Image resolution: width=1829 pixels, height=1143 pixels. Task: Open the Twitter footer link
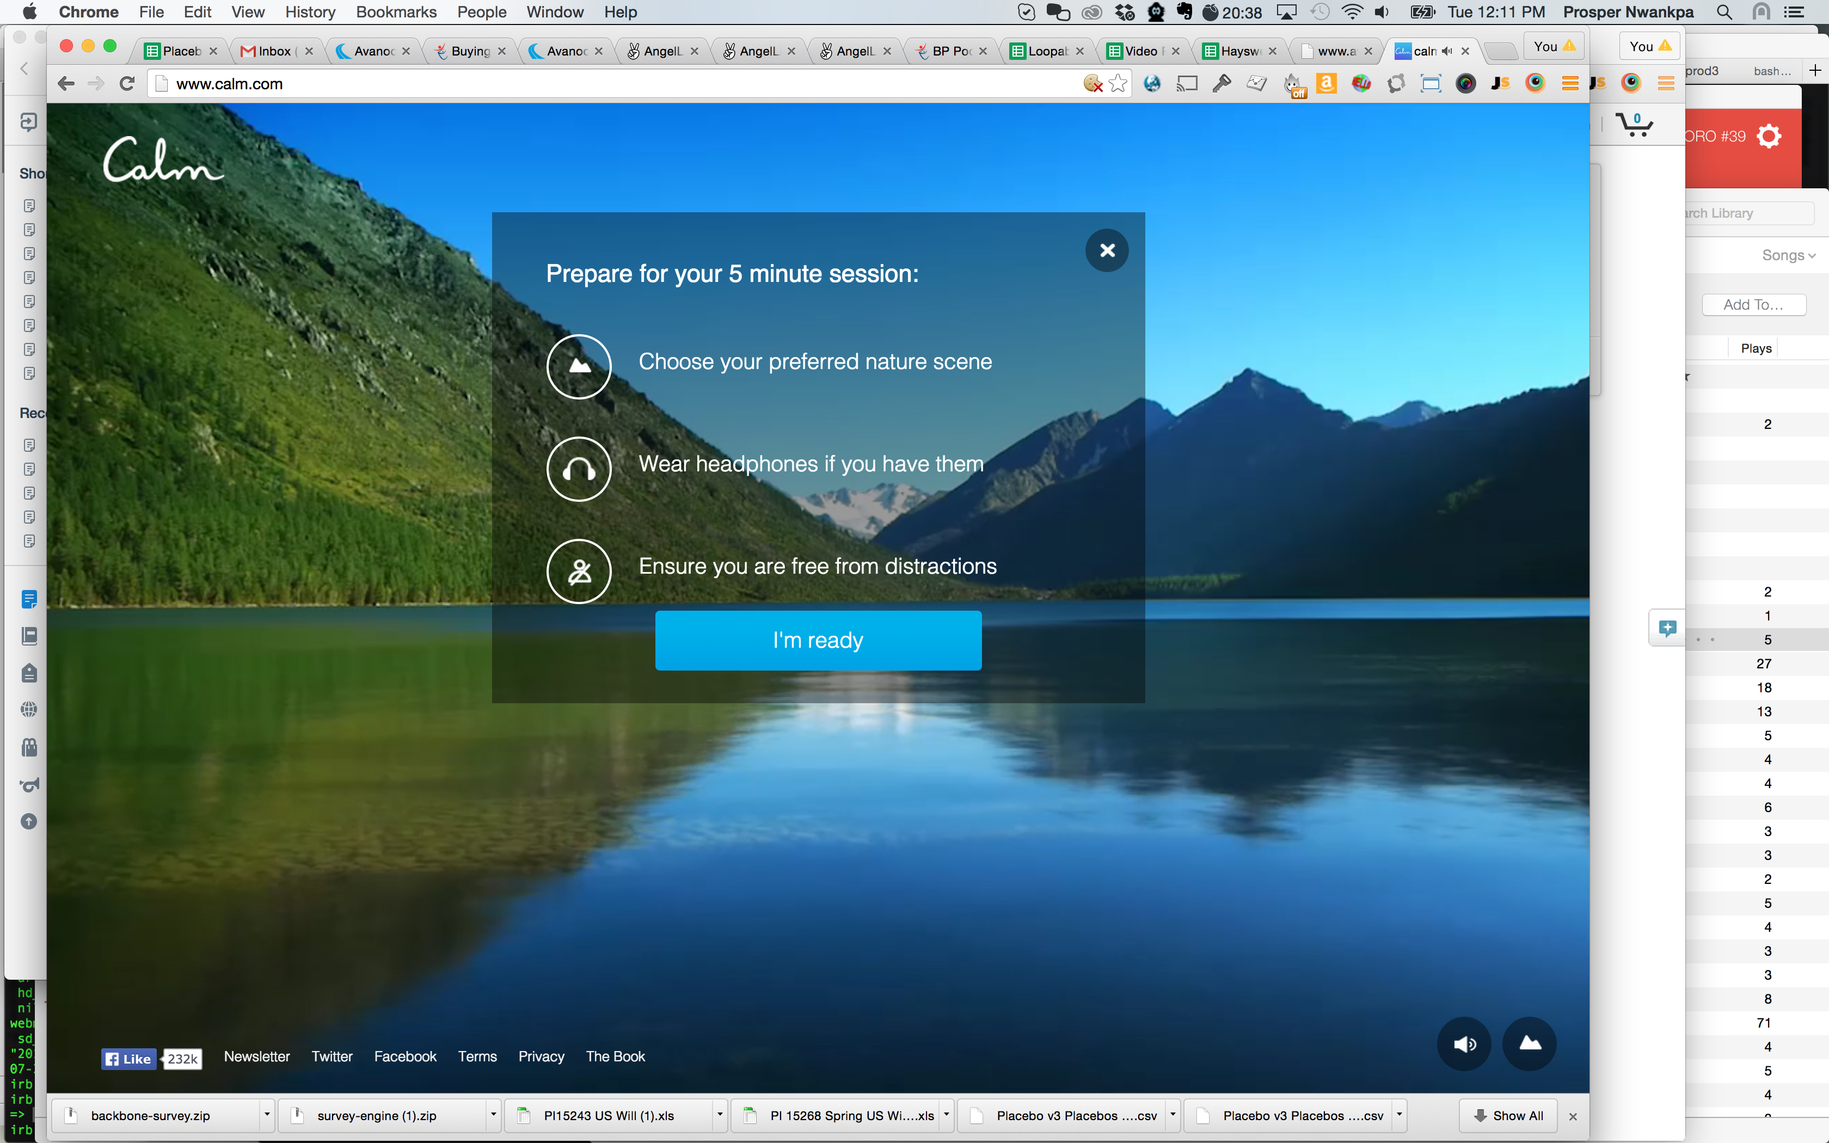pos(332,1057)
